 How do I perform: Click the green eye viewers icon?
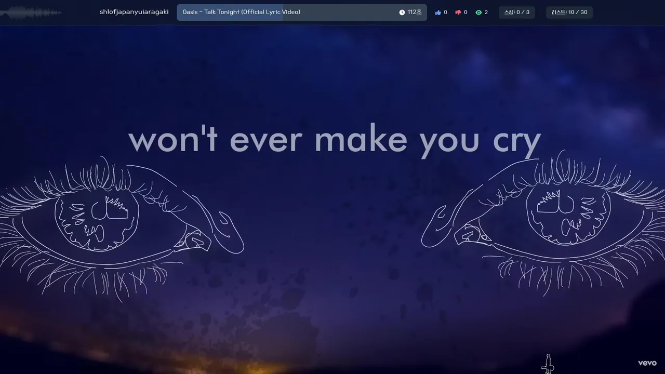pyautogui.click(x=478, y=12)
